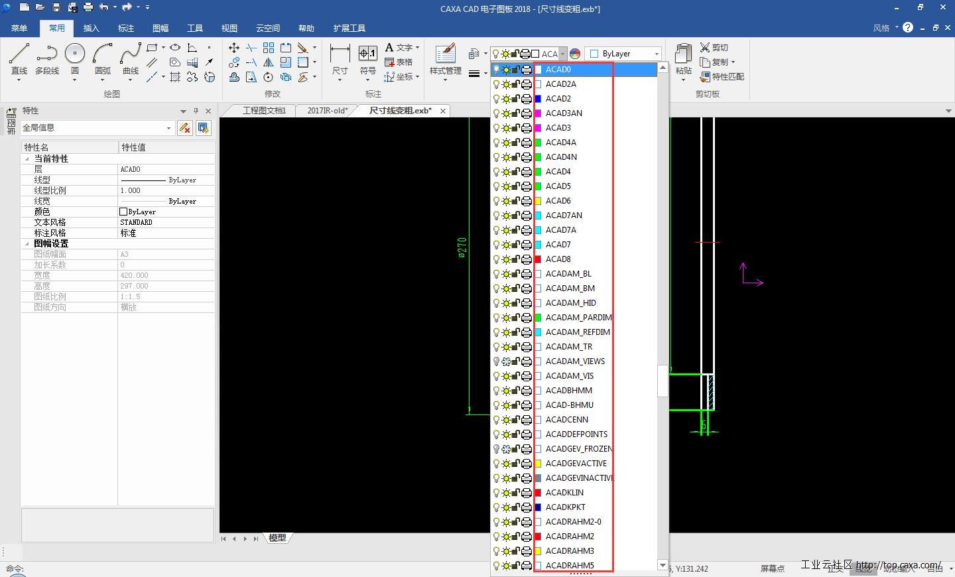Viewport: 955px width, 577px height.
Task: Expand the 全局信息 combo box
Action: pos(168,128)
